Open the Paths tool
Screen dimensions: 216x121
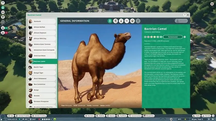(197, 116)
